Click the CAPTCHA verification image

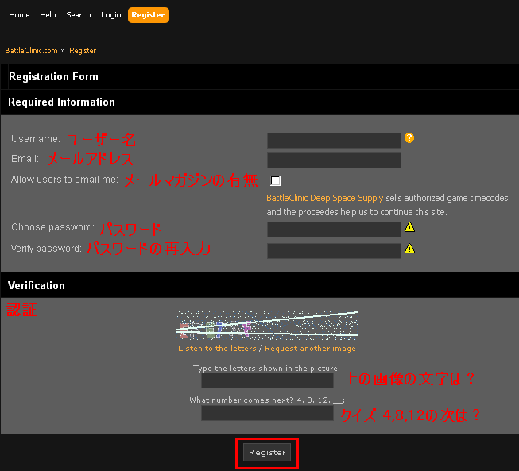click(x=266, y=326)
